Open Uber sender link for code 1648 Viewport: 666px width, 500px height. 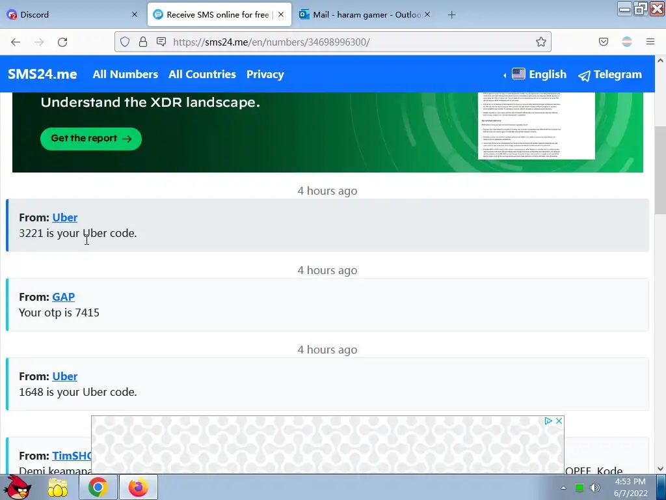point(64,376)
